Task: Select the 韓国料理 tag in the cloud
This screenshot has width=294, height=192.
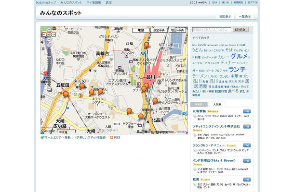Action: pyautogui.click(x=221, y=92)
